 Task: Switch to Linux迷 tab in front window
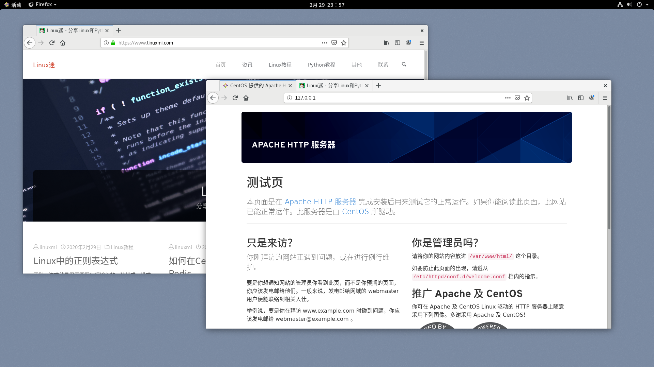[334, 86]
